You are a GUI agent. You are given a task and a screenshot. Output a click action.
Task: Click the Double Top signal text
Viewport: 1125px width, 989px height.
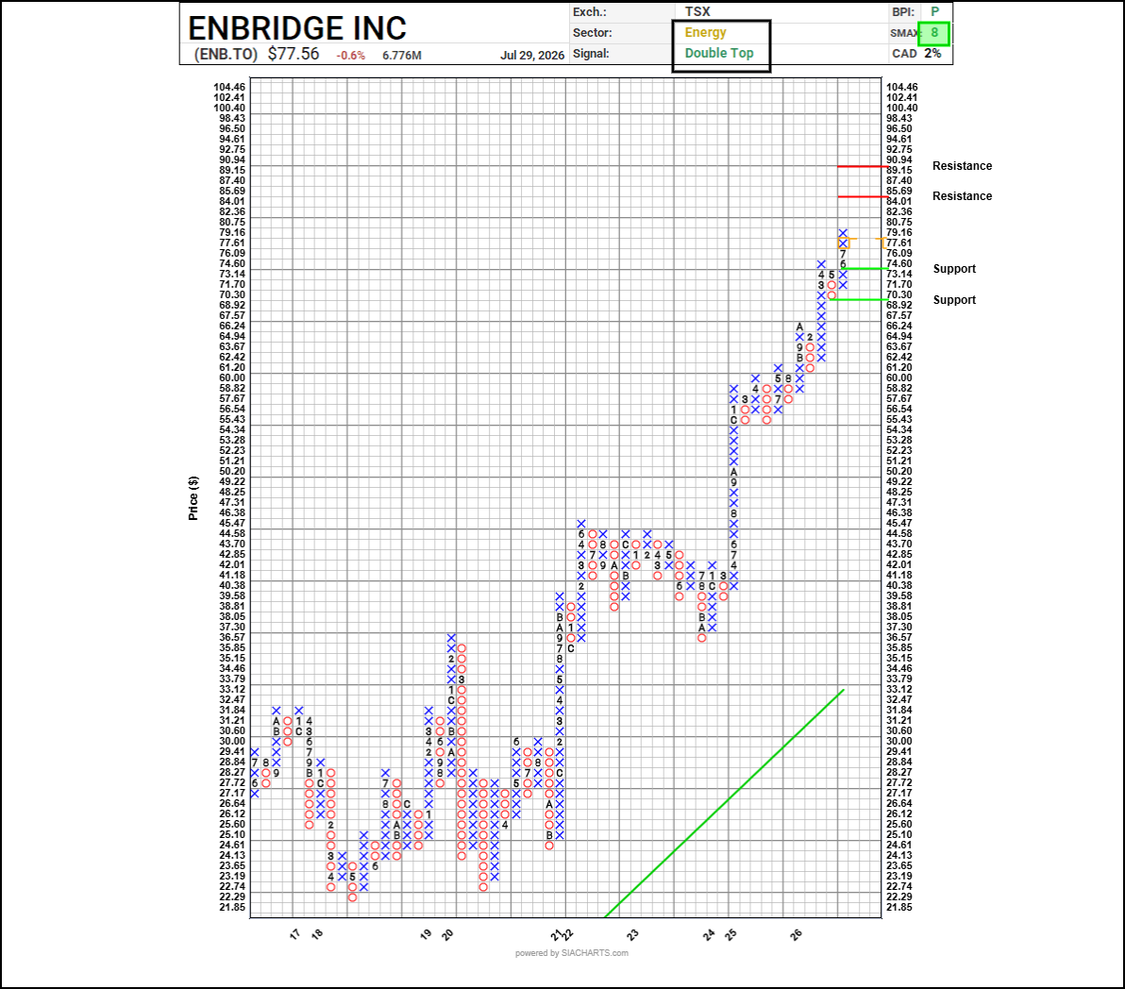pos(719,53)
